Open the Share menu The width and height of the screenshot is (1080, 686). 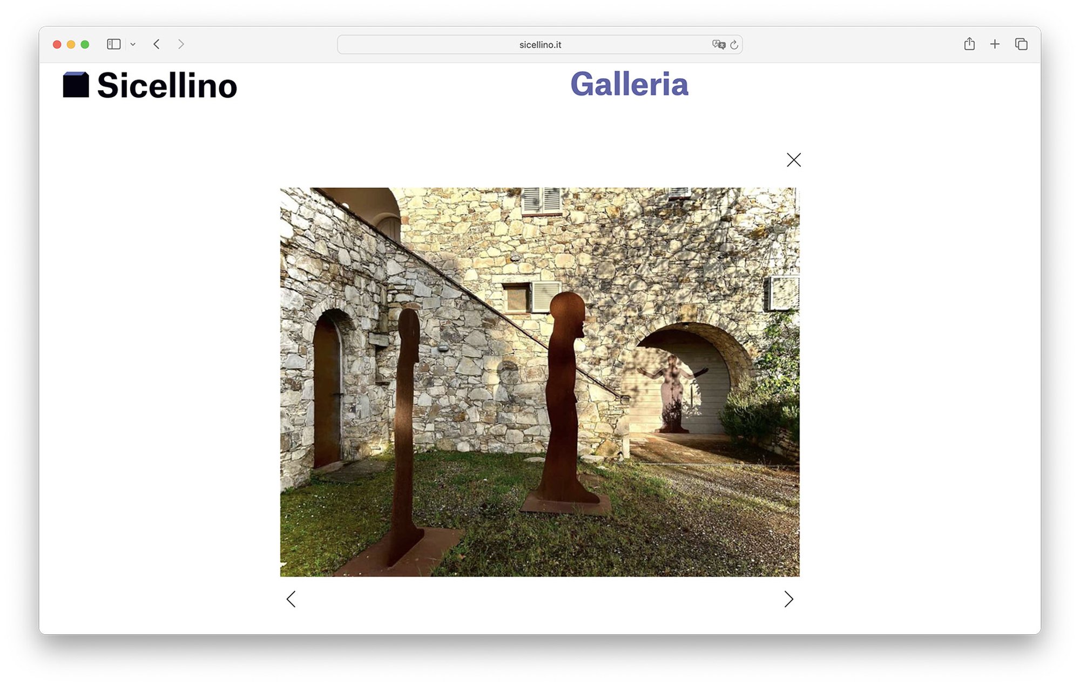pyautogui.click(x=969, y=44)
